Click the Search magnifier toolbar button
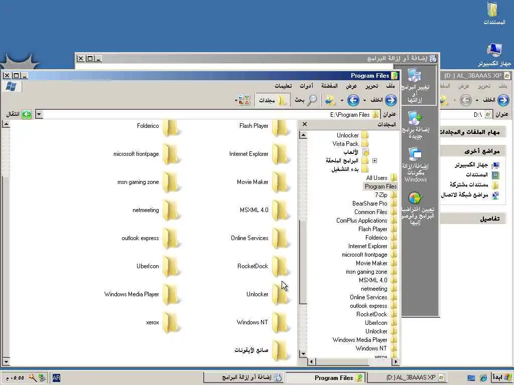Image resolution: width=514 pixels, height=385 pixels. (306, 100)
